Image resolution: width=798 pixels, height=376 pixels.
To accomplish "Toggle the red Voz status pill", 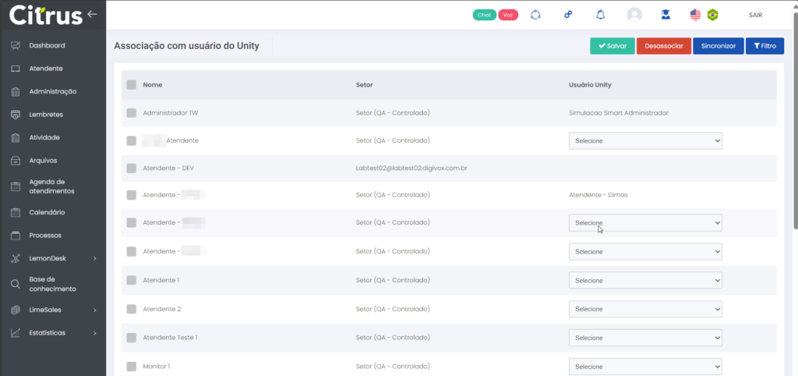I will [508, 15].
